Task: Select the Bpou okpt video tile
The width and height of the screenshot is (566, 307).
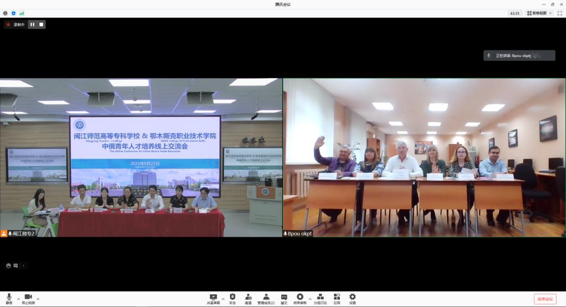Action: pyautogui.click(x=424, y=158)
